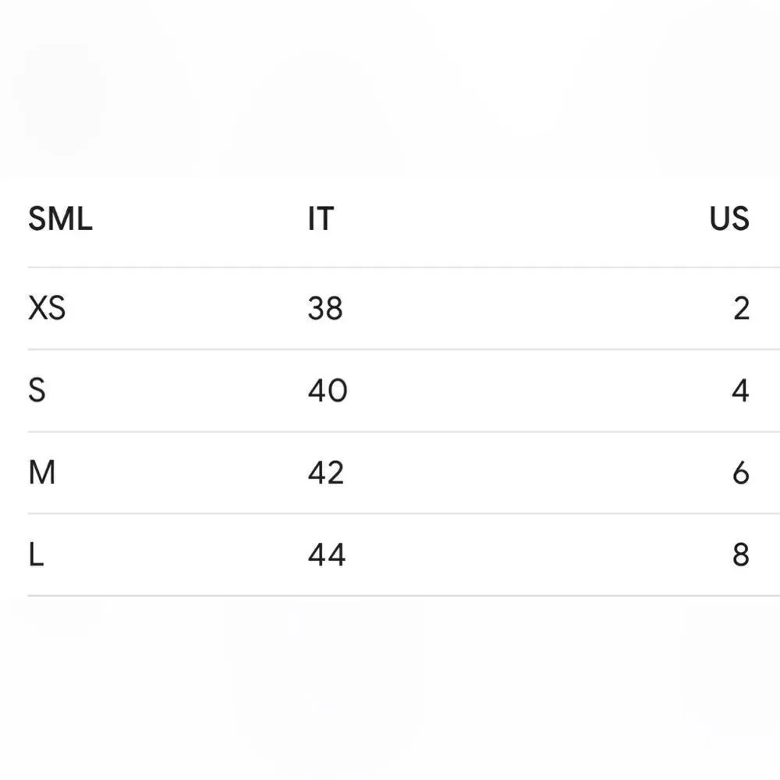Select the M size label

click(x=42, y=473)
